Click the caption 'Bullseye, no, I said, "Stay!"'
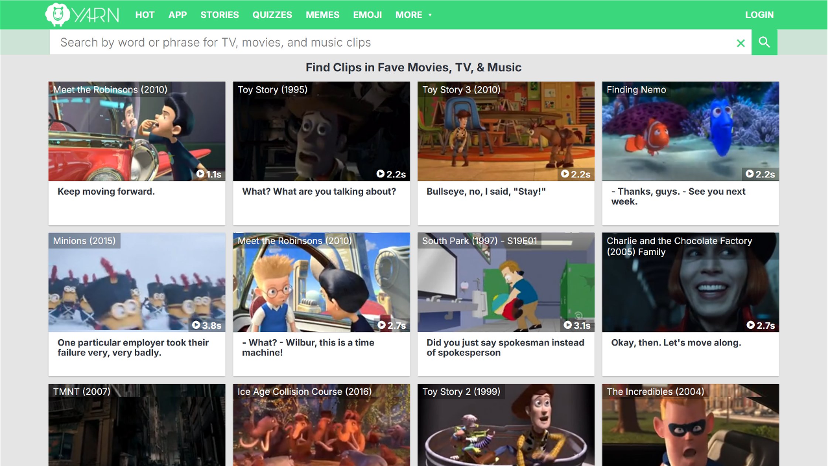 pyautogui.click(x=486, y=192)
